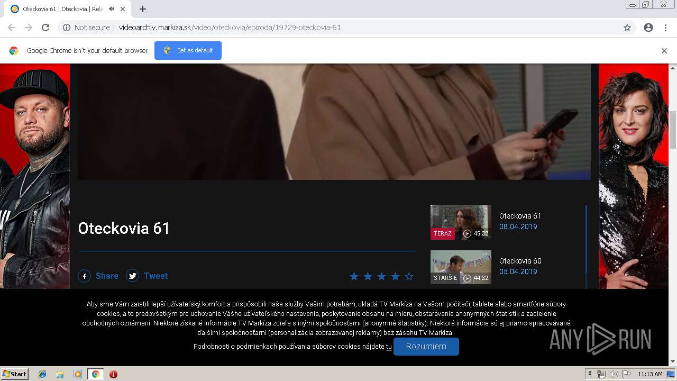The width and height of the screenshot is (677, 381).
Task: Click the video player frame
Action: tap(334, 122)
